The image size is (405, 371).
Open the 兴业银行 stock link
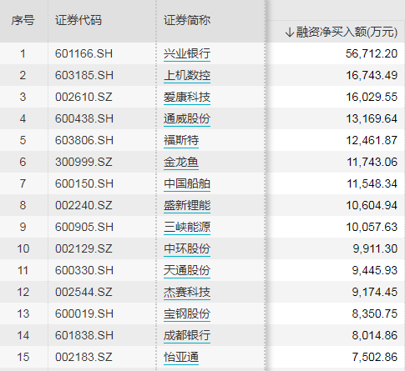(187, 53)
